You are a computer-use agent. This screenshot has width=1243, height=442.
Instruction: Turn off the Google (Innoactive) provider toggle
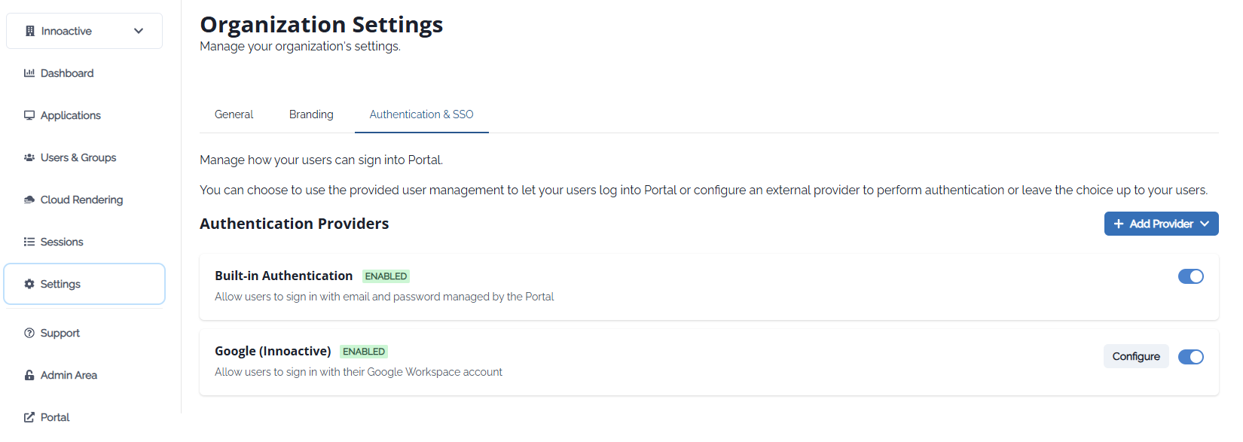tap(1190, 357)
